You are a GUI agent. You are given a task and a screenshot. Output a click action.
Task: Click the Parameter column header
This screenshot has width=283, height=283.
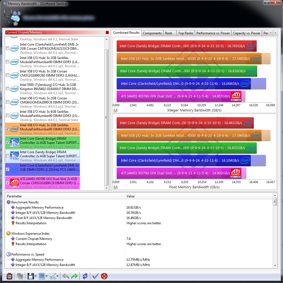(x=65, y=196)
